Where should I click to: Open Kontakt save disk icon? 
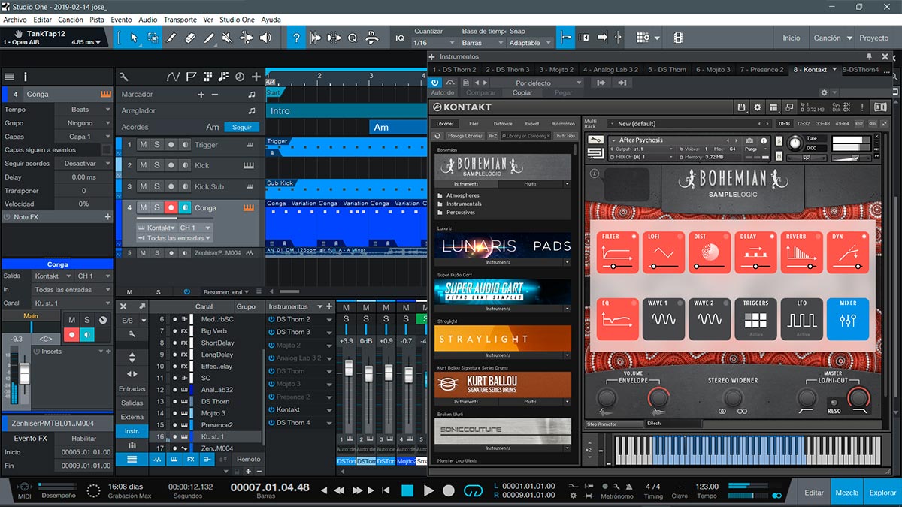click(x=742, y=107)
